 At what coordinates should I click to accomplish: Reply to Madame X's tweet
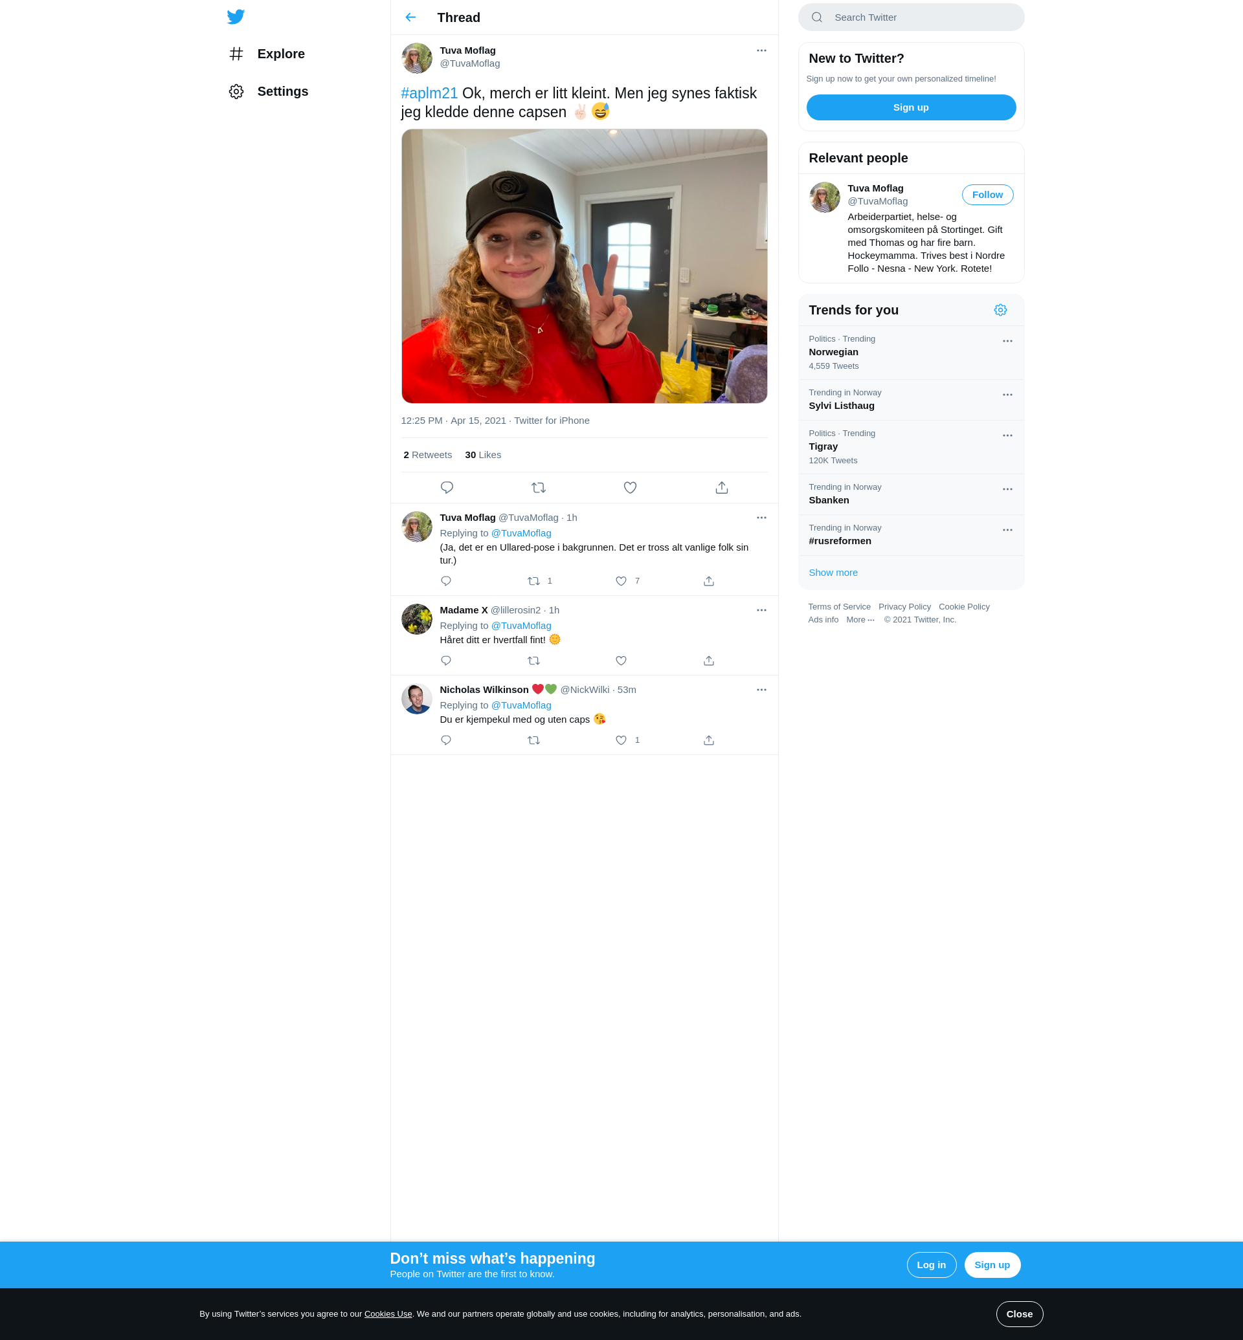(x=445, y=661)
